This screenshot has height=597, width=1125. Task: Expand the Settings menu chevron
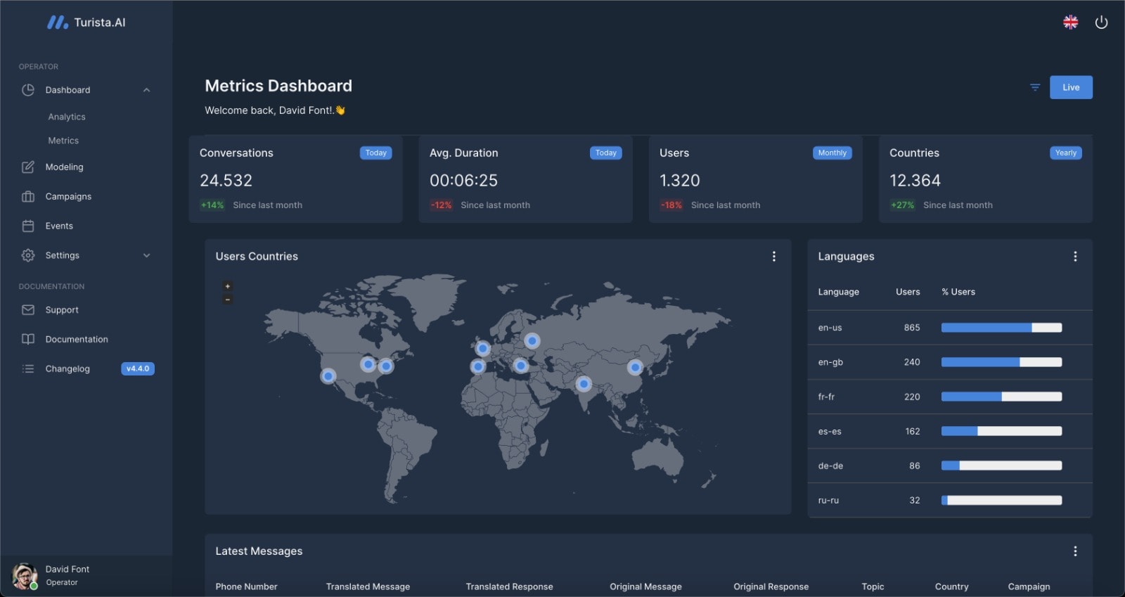pos(146,255)
